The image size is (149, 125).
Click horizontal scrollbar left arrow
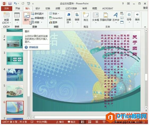33,117
